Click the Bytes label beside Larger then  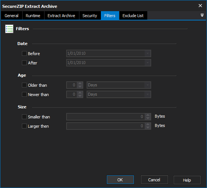pos(160,125)
